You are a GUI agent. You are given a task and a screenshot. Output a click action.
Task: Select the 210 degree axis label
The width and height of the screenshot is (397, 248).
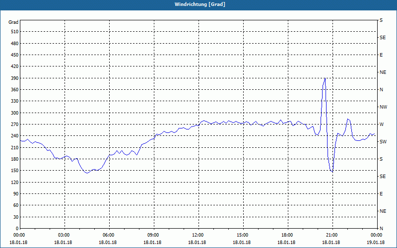click(15, 147)
